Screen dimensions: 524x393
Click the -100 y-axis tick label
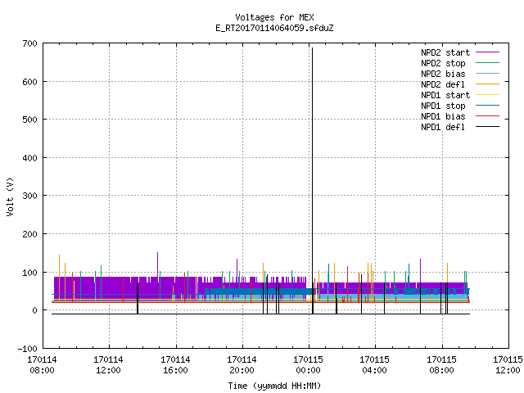(x=27, y=349)
